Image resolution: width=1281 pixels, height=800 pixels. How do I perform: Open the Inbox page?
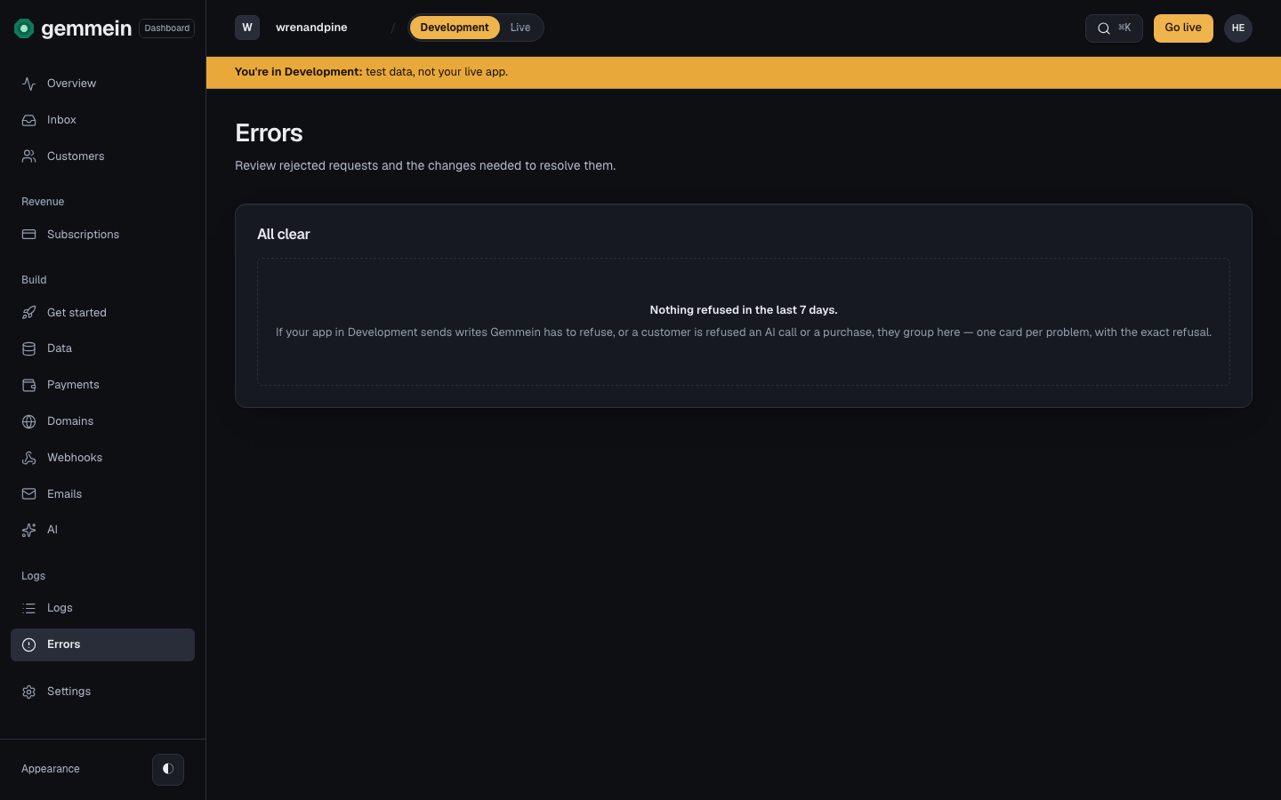click(102, 120)
